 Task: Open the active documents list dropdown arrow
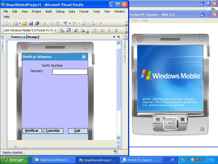114,37
